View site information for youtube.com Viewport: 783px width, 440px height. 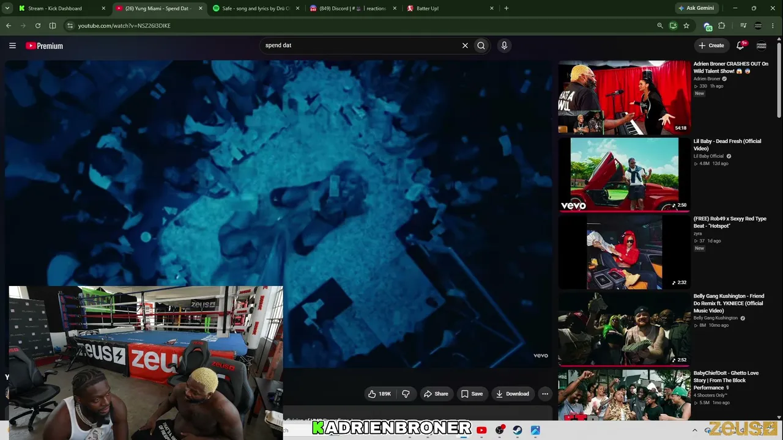tap(70, 26)
